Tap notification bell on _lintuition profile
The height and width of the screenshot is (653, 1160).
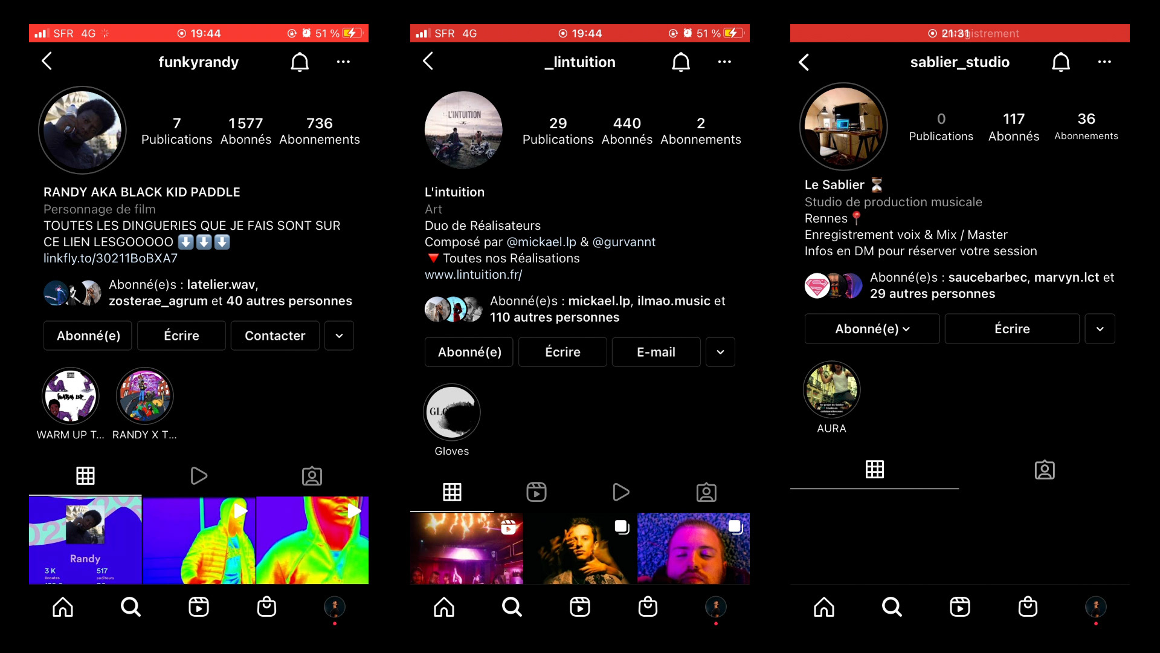tap(681, 62)
